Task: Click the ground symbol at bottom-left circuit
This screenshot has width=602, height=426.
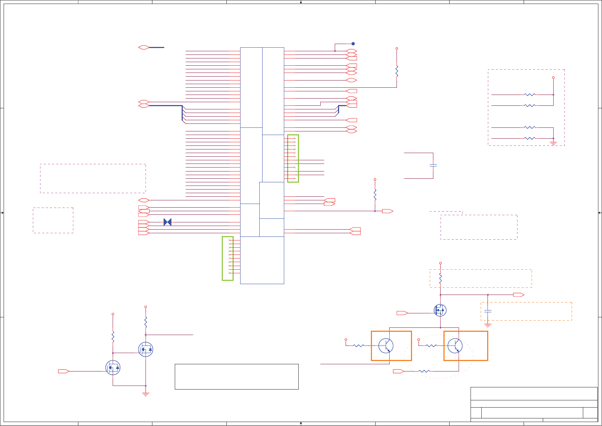Action: pyautogui.click(x=146, y=394)
